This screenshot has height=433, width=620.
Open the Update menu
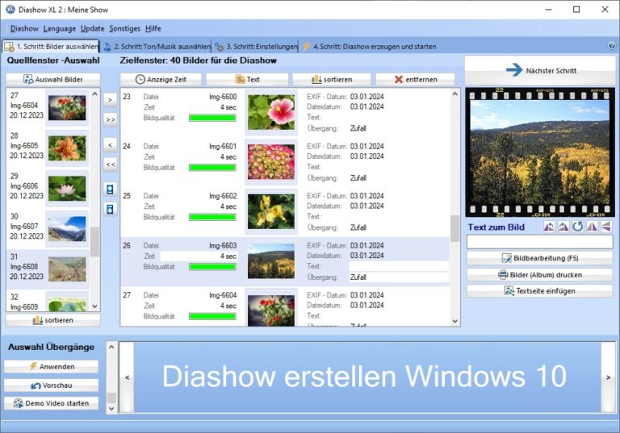(93, 28)
